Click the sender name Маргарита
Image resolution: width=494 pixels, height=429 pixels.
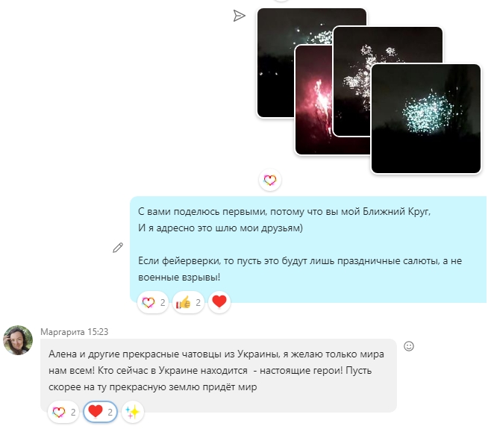[x=63, y=332]
